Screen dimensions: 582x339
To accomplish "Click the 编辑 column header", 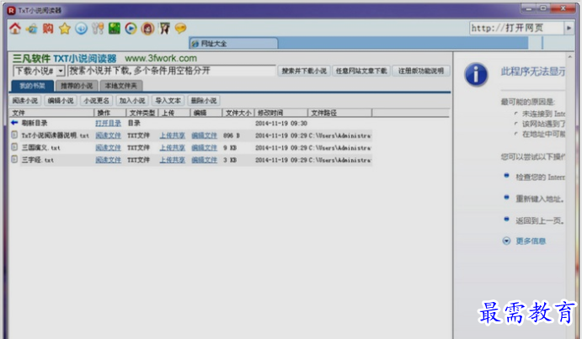I will pos(206,113).
